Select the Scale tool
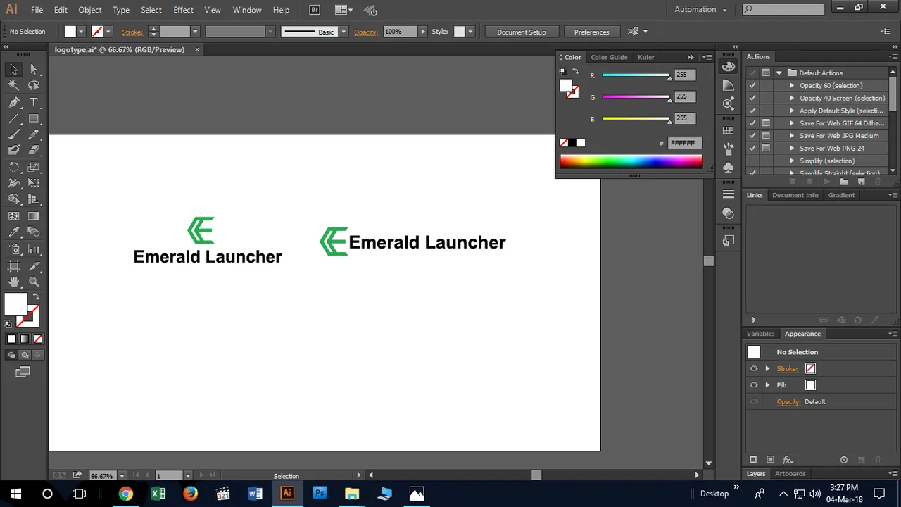 tap(34, 168)
